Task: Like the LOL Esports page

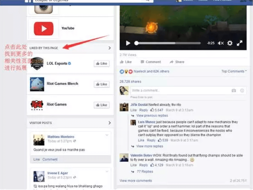Action: (x=102, y=63)
